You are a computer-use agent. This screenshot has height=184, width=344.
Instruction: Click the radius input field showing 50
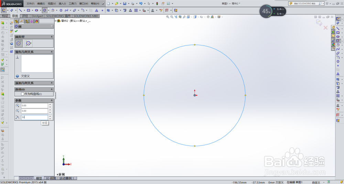click(x=34, y=117)
